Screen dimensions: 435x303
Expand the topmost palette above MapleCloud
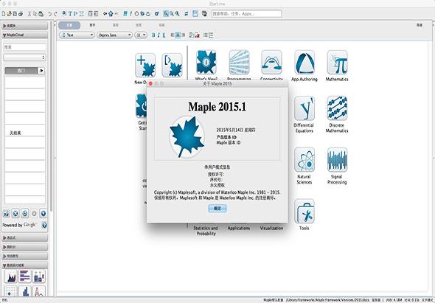[24, 26]
